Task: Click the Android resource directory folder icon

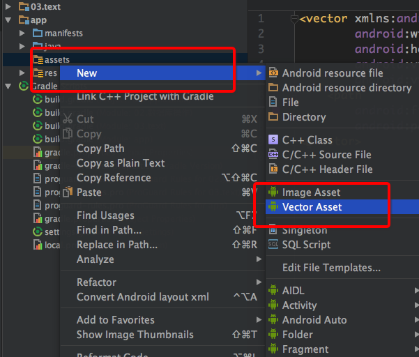Action: 273,87
